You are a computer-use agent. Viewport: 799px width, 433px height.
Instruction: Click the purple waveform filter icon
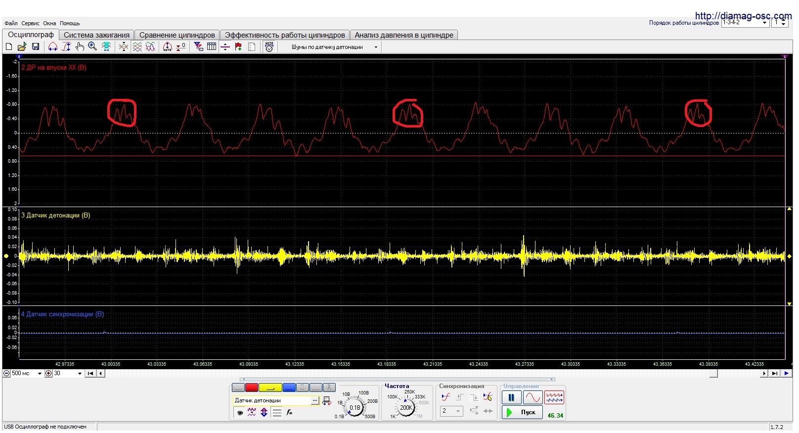(x=252, y=413)
